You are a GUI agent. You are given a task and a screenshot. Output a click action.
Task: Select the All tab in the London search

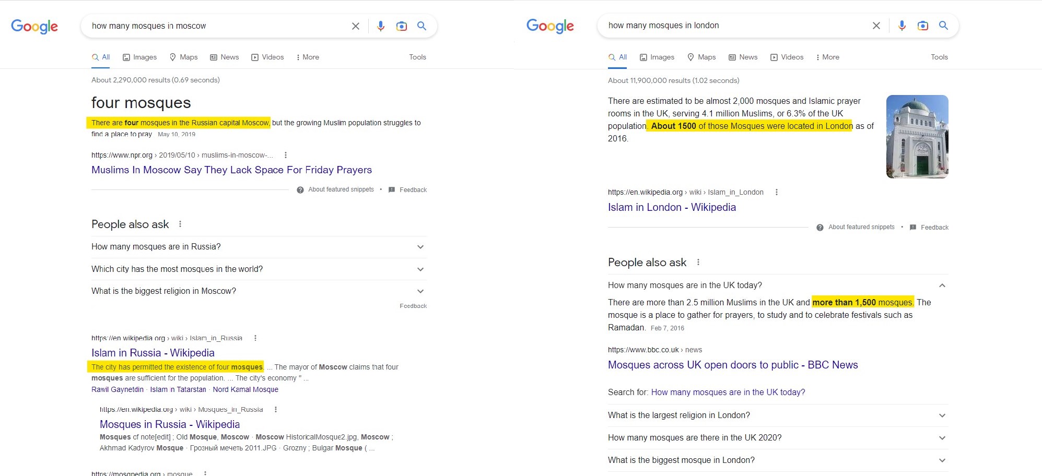point(618,57)
